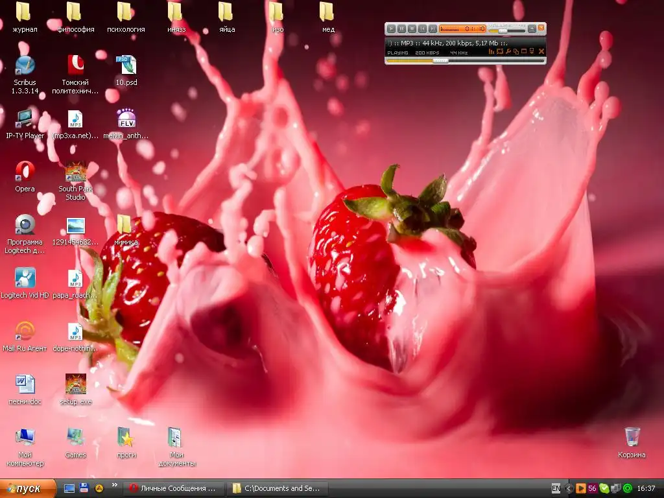Select the South Park Studio icon
This screenshot has width=664, height=498.
[x=76, y=172]
